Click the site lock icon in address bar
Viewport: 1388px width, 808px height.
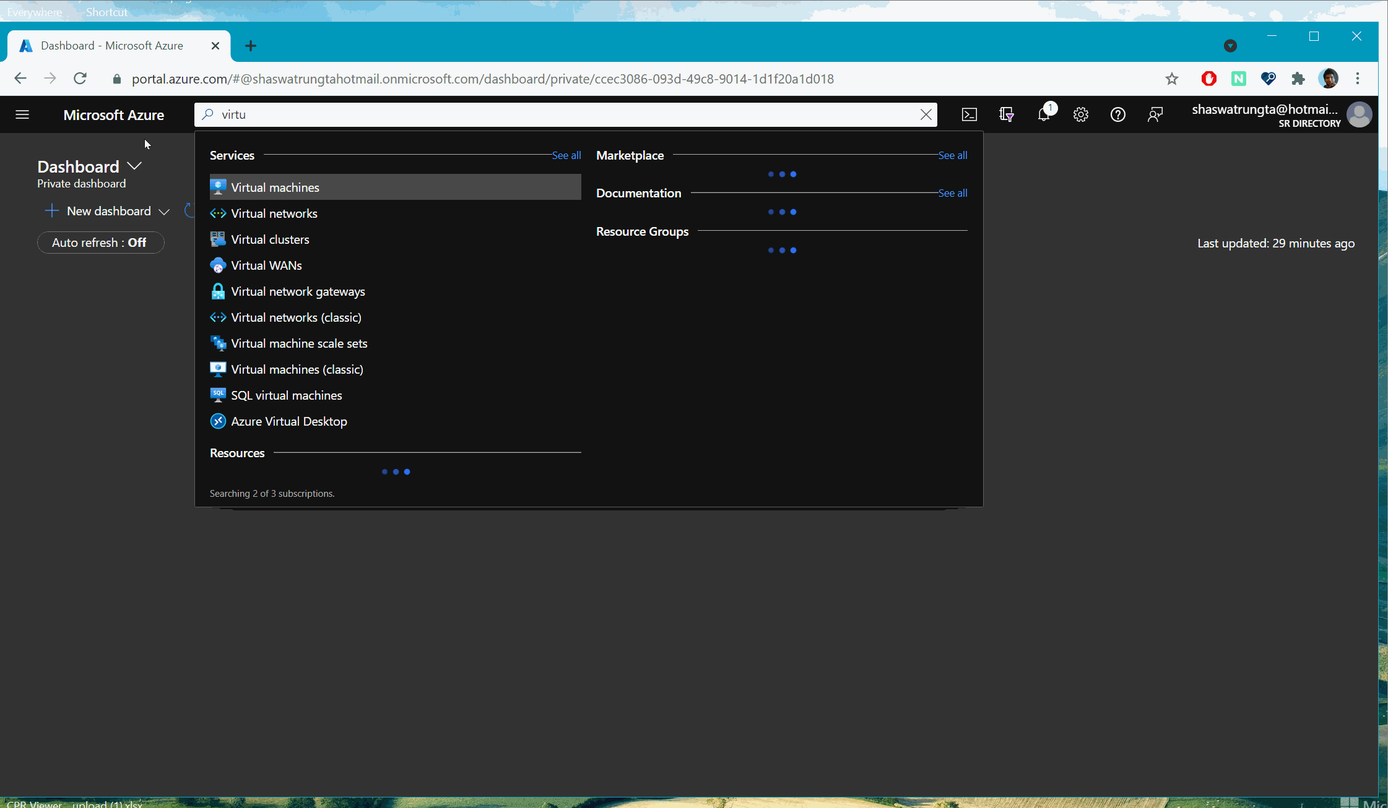tap(116, 79)
